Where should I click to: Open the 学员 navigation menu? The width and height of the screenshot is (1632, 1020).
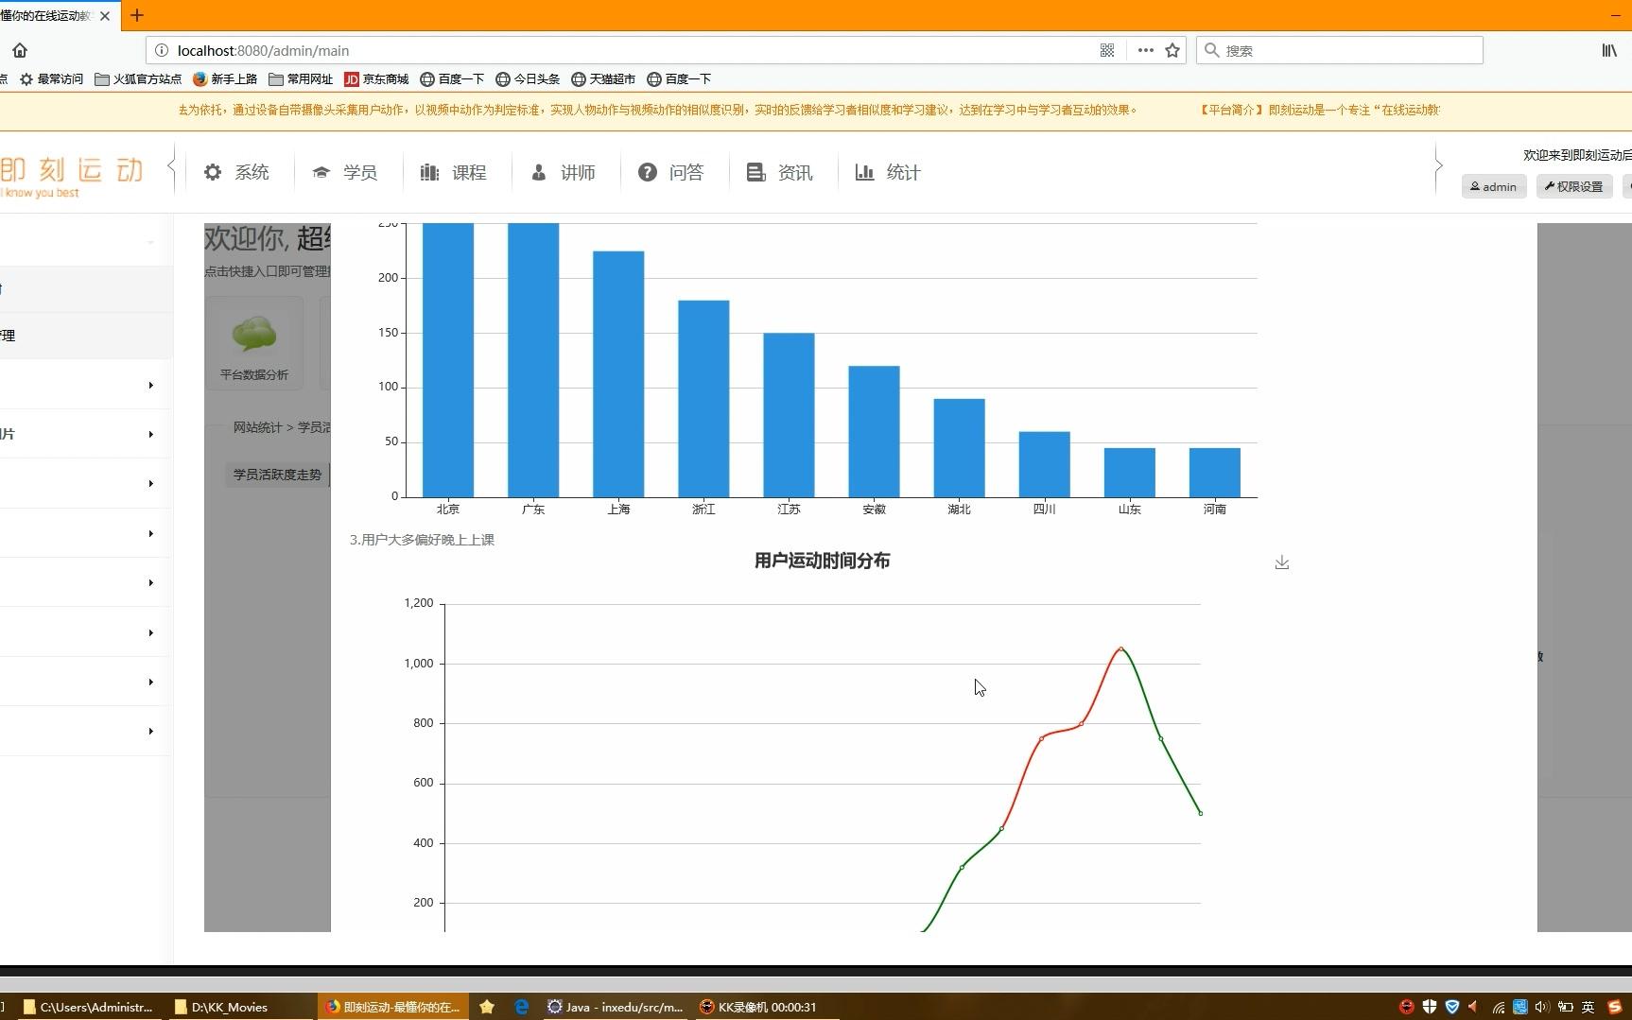click(345, 172)
